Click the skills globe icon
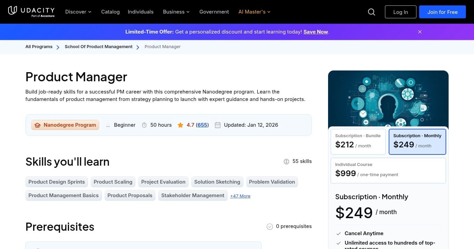The image size is (474, 249). pyautogui.click(x=286, y=162)
